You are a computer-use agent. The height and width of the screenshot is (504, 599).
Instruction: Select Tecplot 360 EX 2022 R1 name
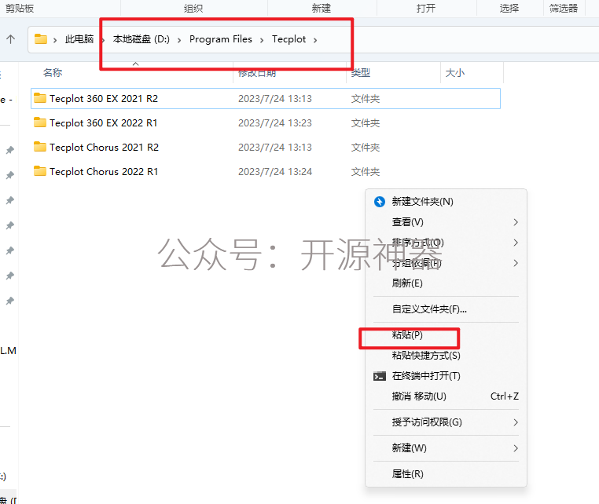click(103, 122)
